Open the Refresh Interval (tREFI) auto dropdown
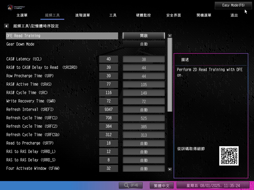 (x=144, y=110)
